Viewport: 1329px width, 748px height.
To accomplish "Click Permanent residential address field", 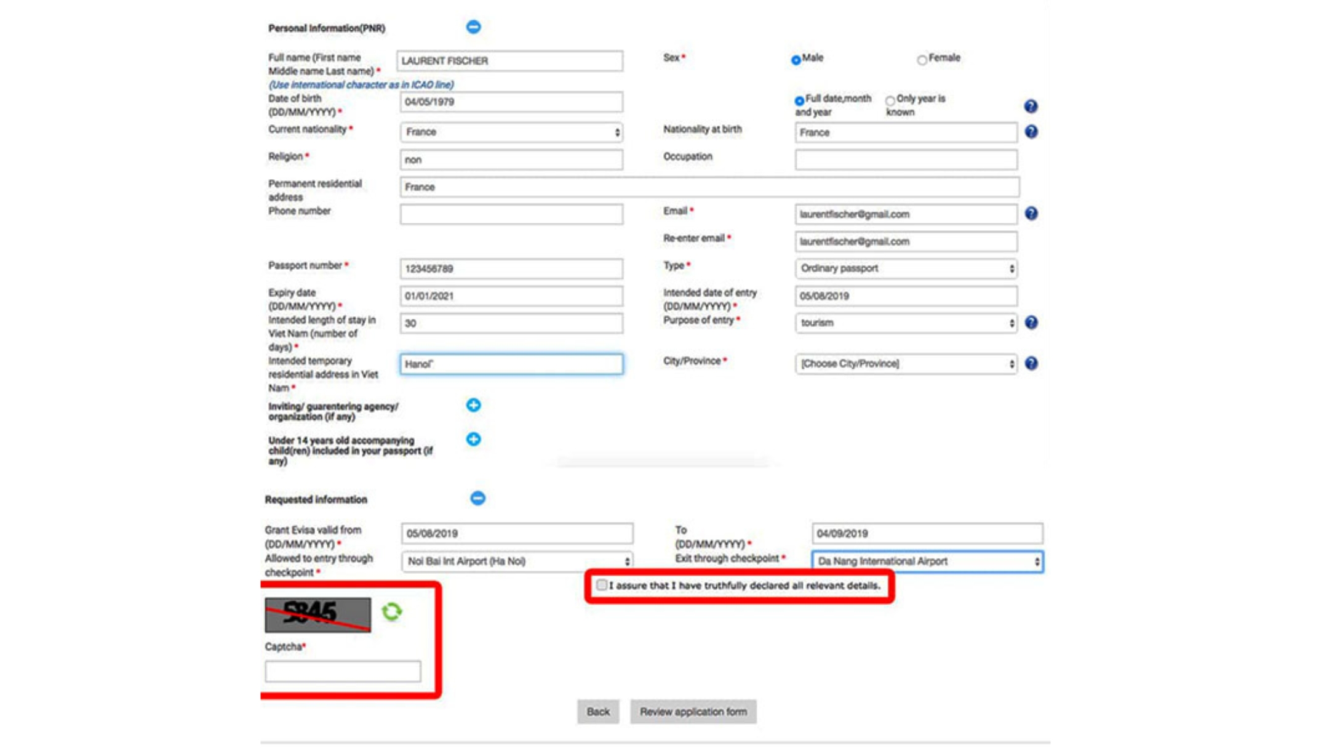I will pyautogui.click(x=709, y=187).
